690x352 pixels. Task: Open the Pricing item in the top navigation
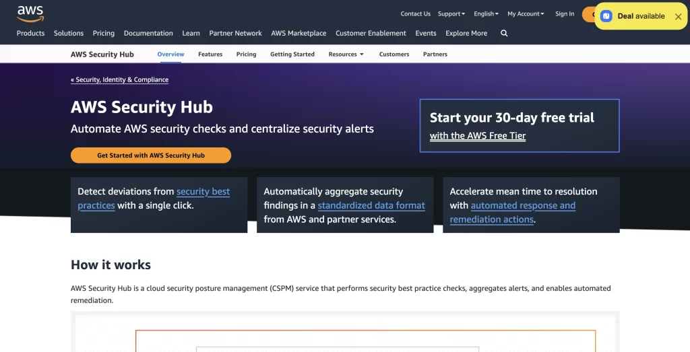[103, 33]
